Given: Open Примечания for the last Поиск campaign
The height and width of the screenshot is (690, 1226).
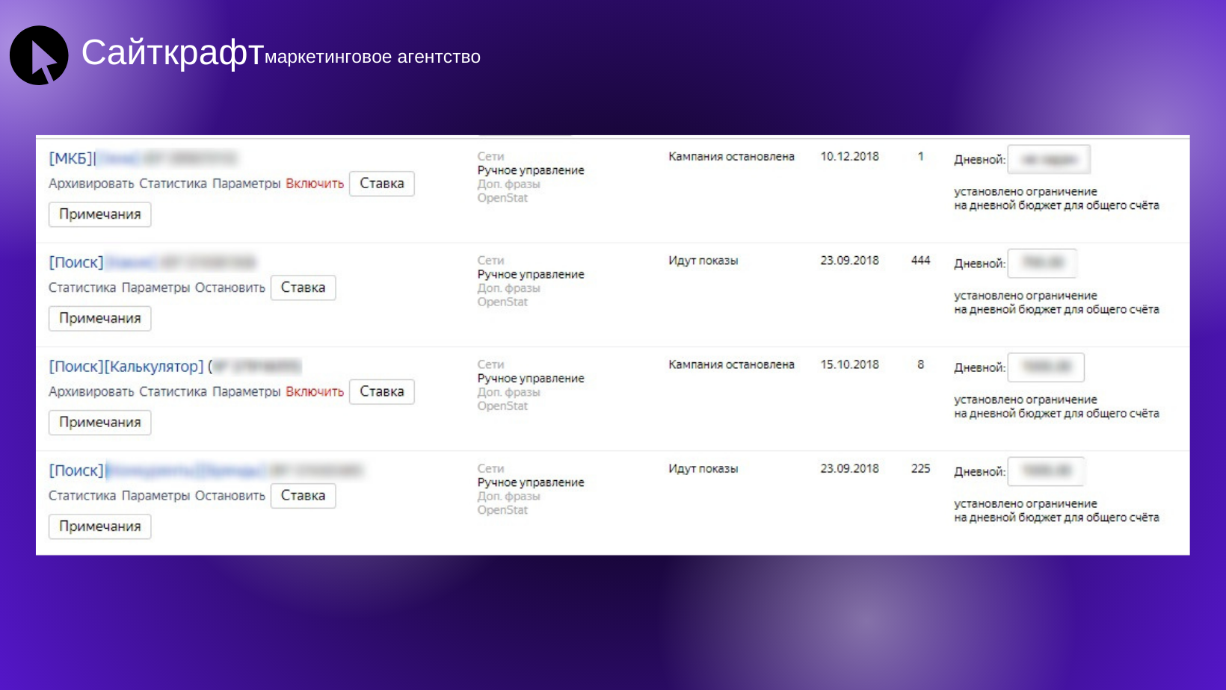Looking at the screenshot, I should [x=99, y=526].
